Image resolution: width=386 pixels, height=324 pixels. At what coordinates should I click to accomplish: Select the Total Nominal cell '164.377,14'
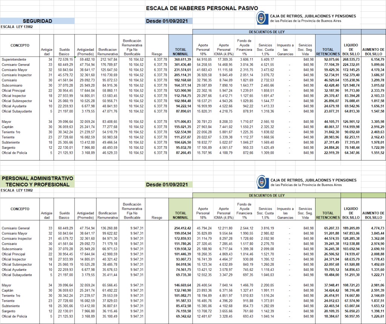tap(182, 86)
